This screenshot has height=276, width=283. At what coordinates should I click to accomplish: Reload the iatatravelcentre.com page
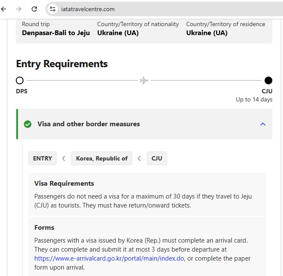click(x=34, y=9)
